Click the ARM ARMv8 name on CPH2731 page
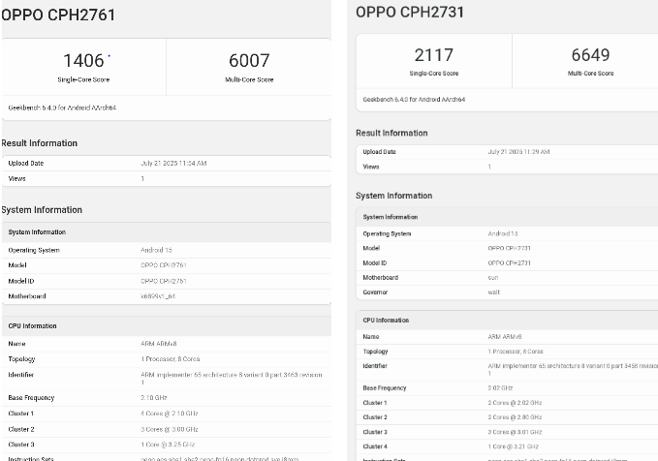The image size is (658, 461). point(505,337)
